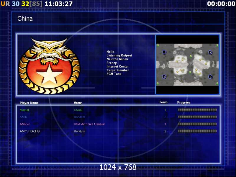
Task: Click the ECM Tank entry
Action: click(x=114, y=74)
